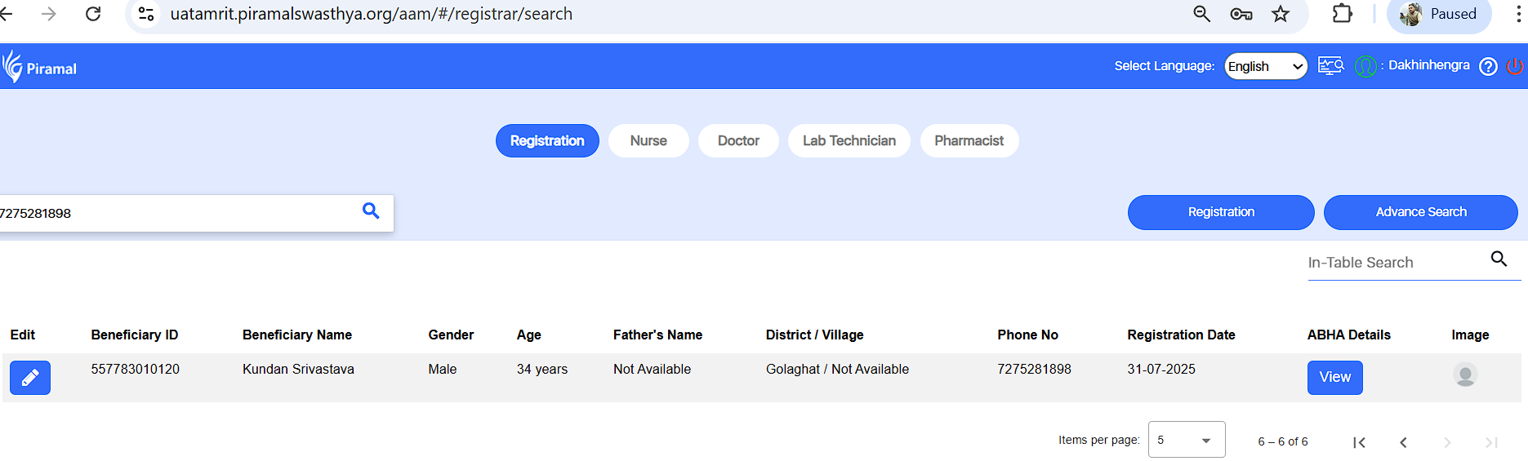Click the red power logout icon
The image size is (1528, 461).
coord(1514,66)
